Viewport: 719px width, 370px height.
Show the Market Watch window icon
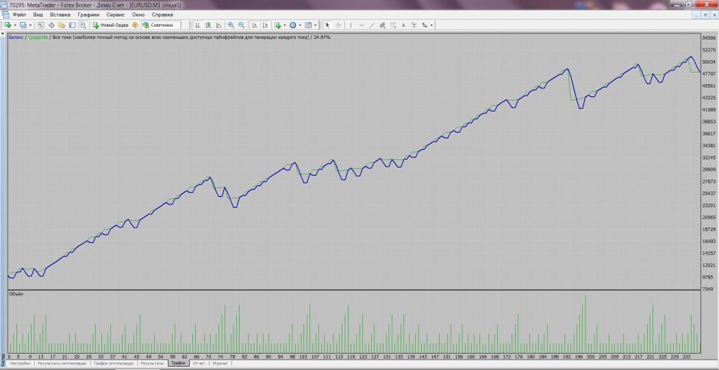tap(40, 25)
